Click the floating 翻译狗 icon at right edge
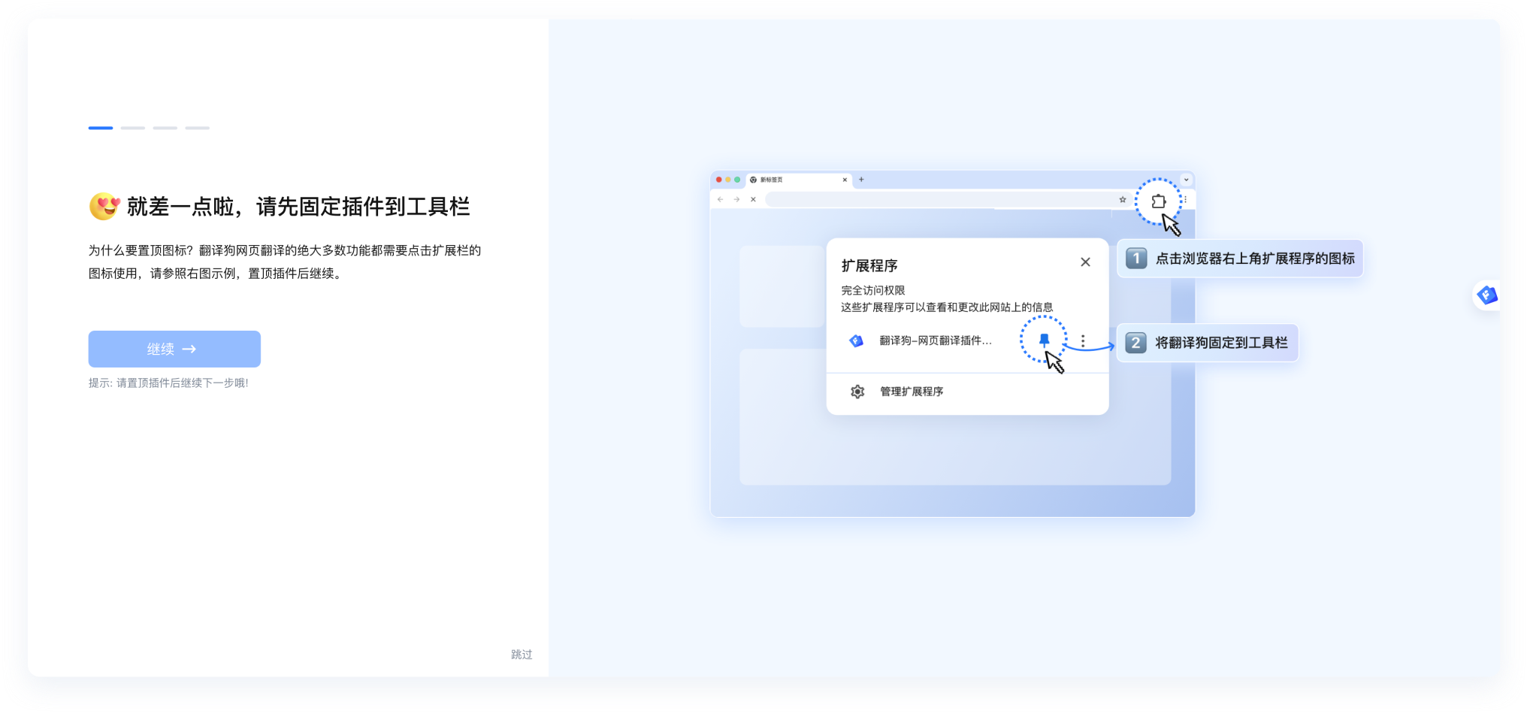Screen dimensions: 1527x714 pyautogui.click(x=1487, y=295)
